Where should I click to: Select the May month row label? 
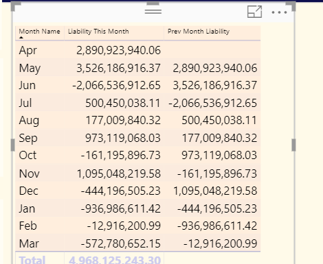[30, 68]
